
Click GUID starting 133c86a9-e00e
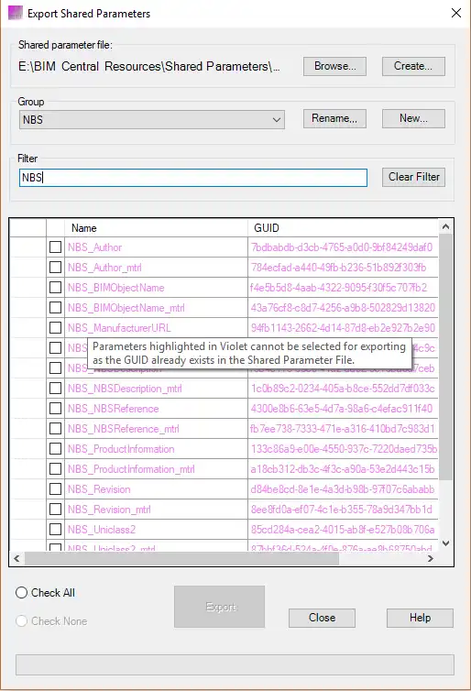(x=345, y=449)
